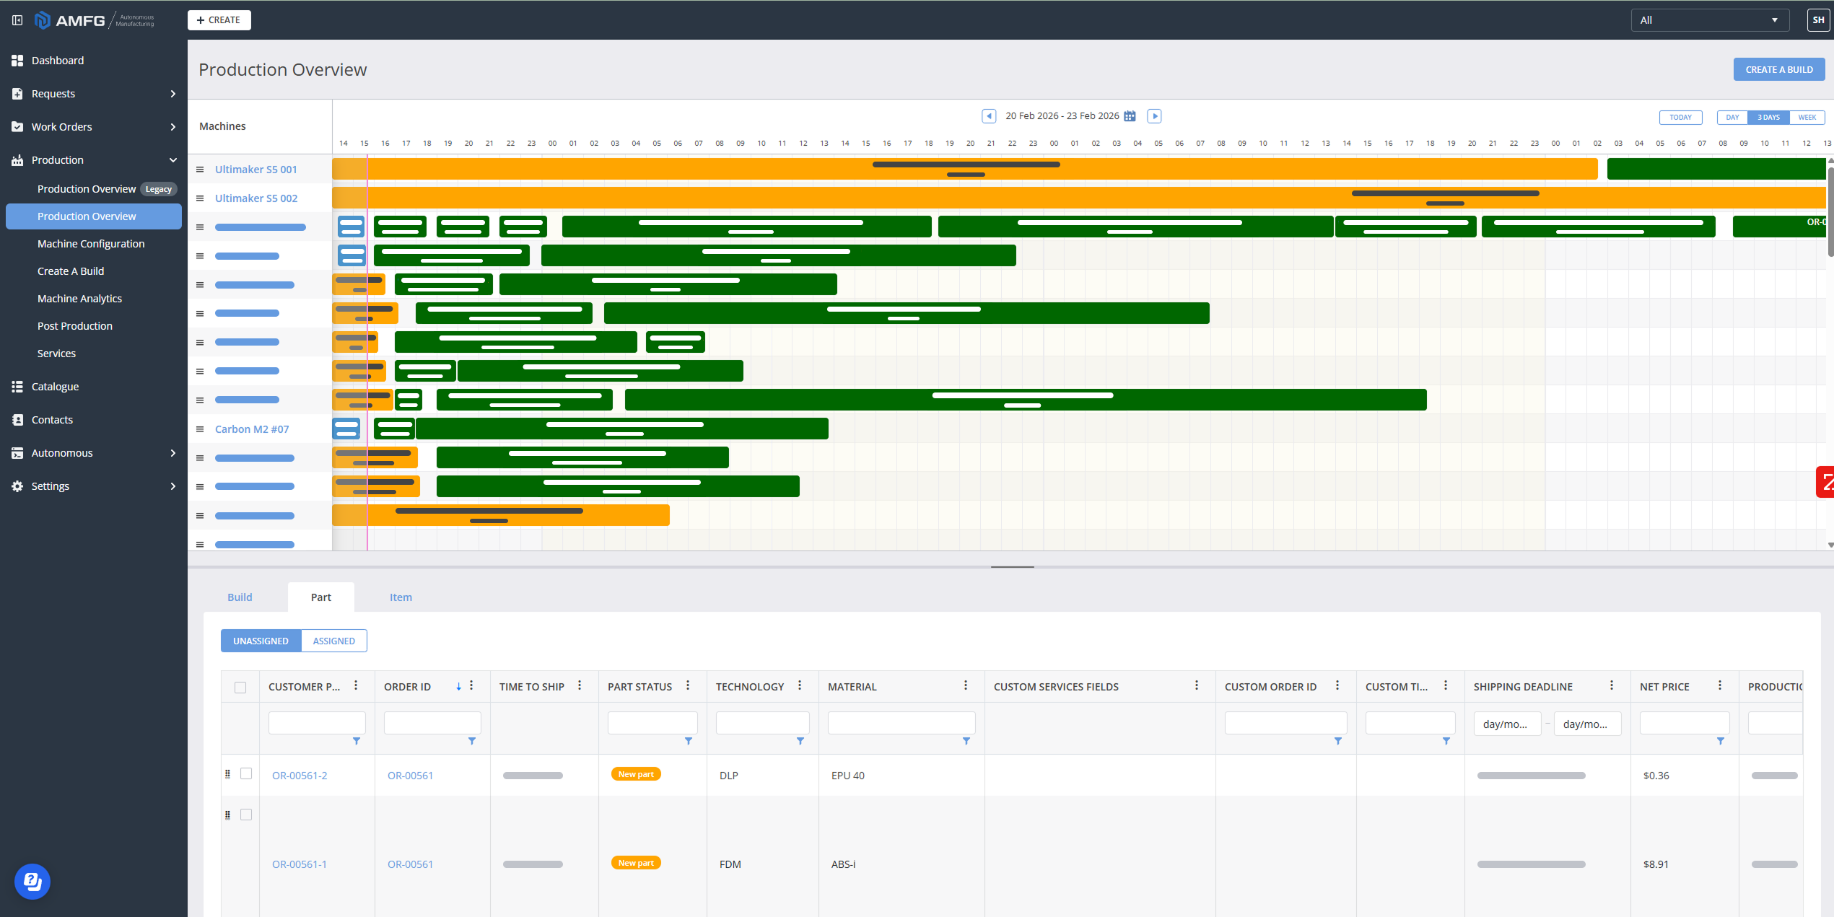Viewport: 1834px width, 917px height.
Task: Check the select-all checkbox in the parts table
Action: [240, 688]
